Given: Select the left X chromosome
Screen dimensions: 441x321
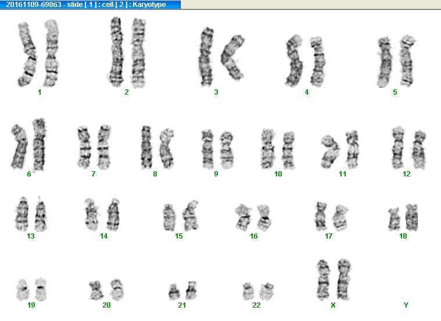Looking at the screenshot, I should [323, 280].
